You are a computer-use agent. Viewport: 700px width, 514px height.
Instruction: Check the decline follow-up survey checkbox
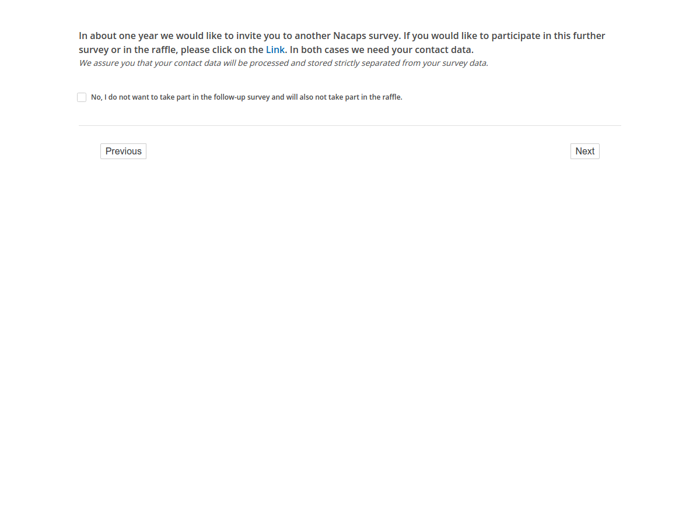(82, 97)
